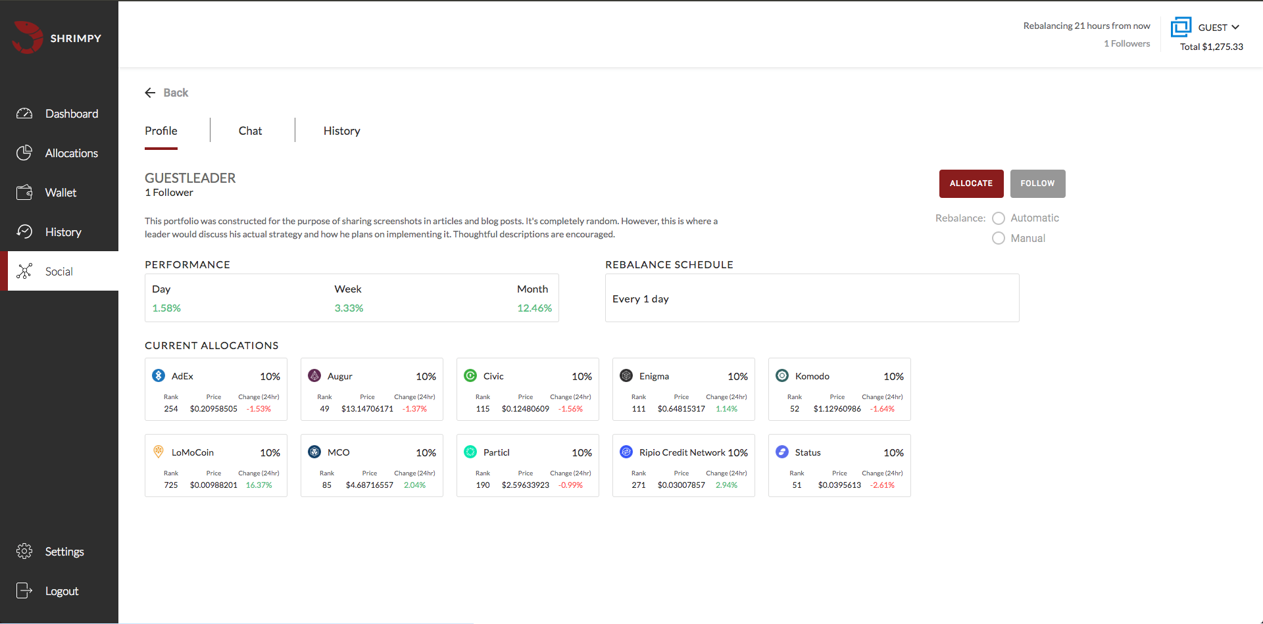
Task: Open History from the sidebar
Action: [x=24, y=231]
